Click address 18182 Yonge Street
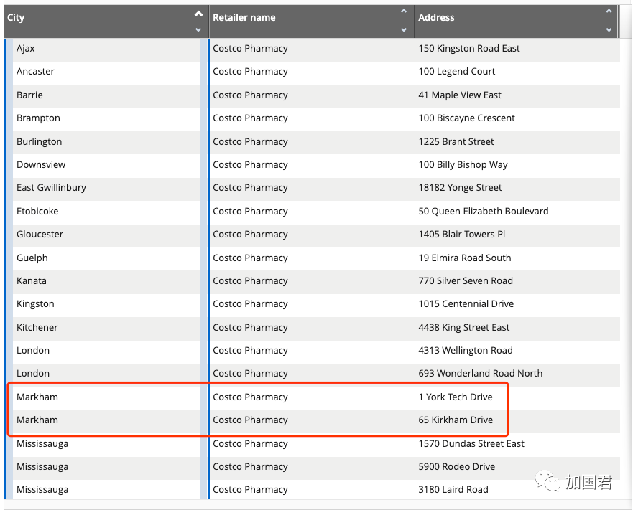 (x=461, y=187)
